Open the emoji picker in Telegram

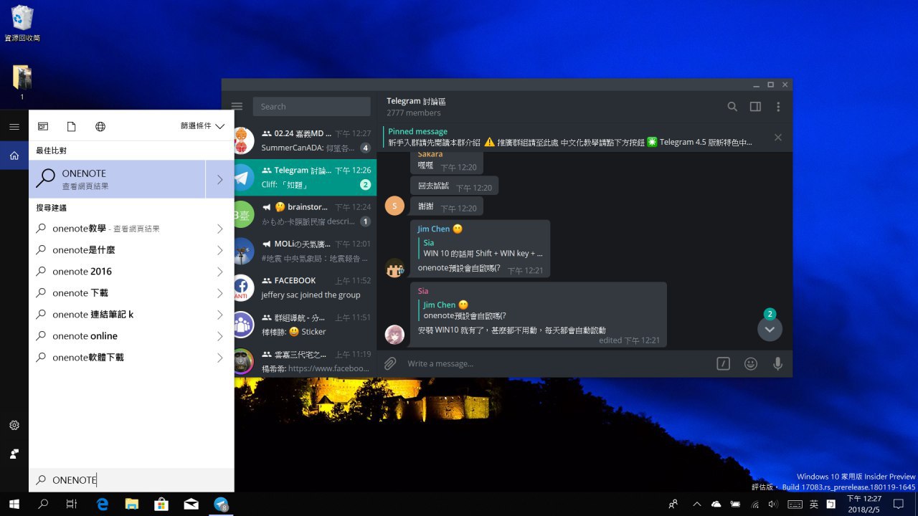(x=751, y=363)
